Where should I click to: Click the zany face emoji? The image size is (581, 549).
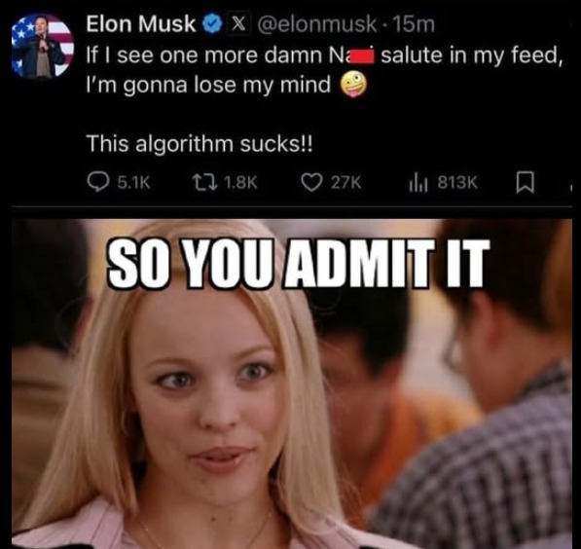353,85
